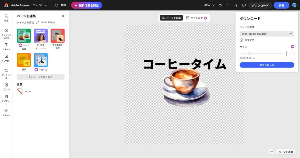
Task: Click the pencil icon to edit title
Action: 37,23
